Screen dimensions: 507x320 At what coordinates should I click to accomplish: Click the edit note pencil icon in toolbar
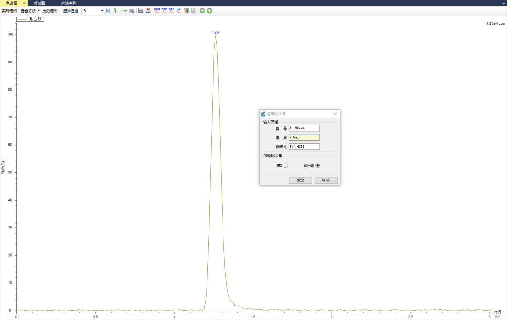tap(193, 10)
